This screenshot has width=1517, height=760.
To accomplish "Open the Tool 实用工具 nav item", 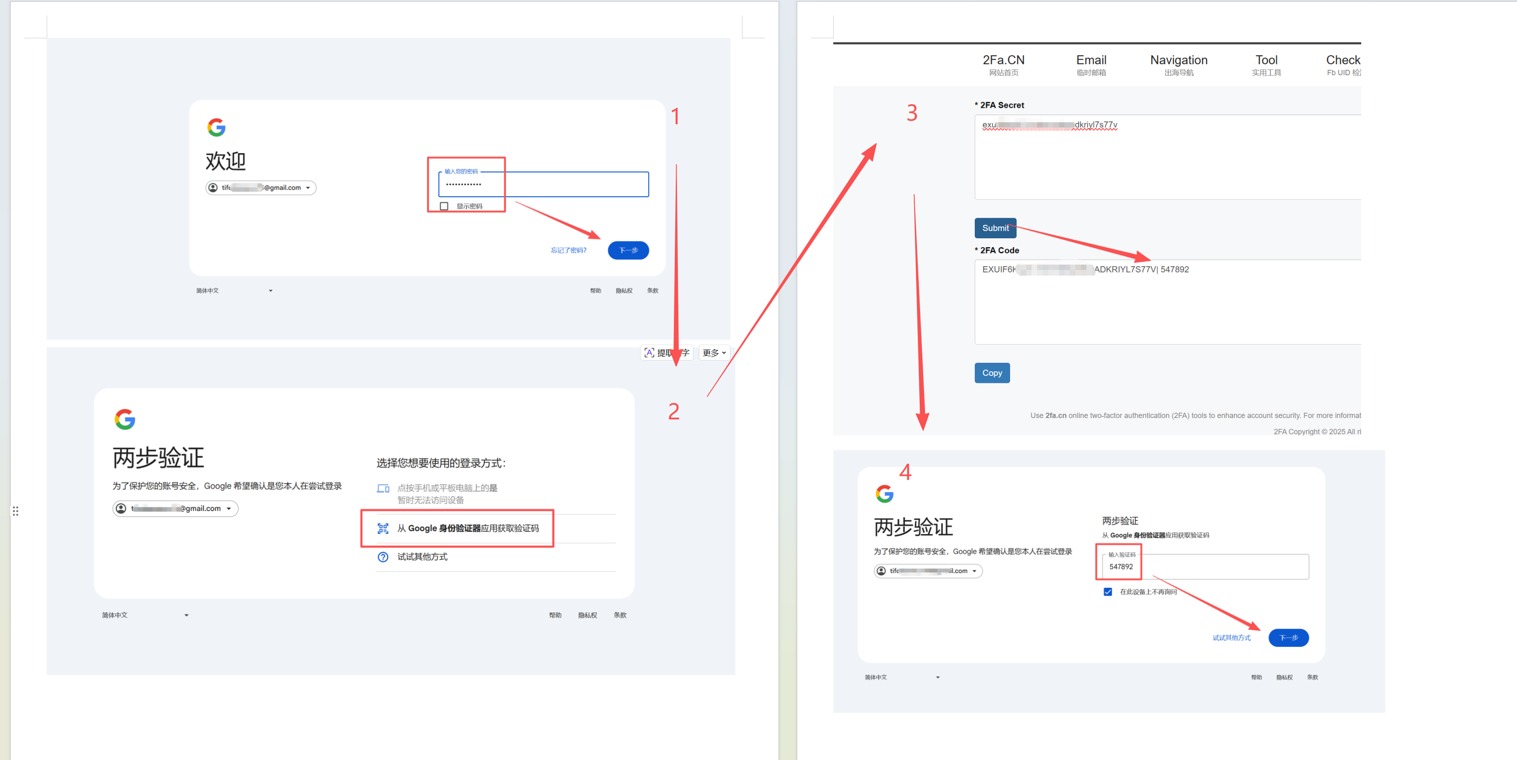I will pyautogui.click(x=1267, y=65).
